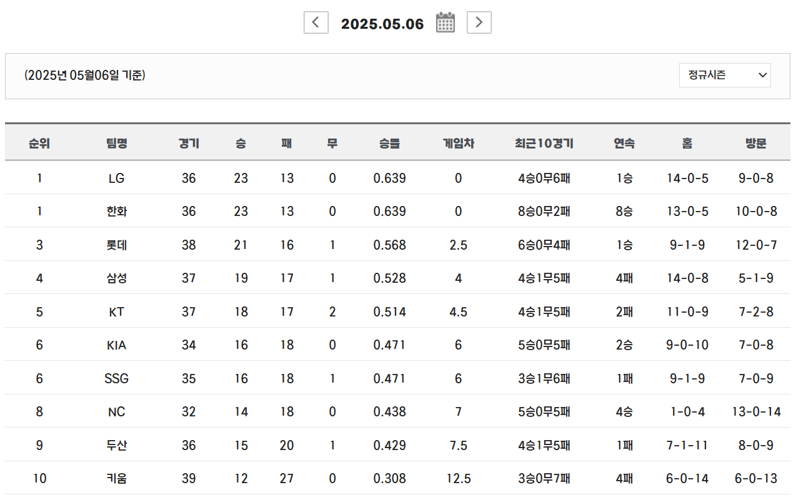Image resolution: width=796 pixels, height=500 pixels.
Task: Click the 경기 column header
Action: coord(189,144)
